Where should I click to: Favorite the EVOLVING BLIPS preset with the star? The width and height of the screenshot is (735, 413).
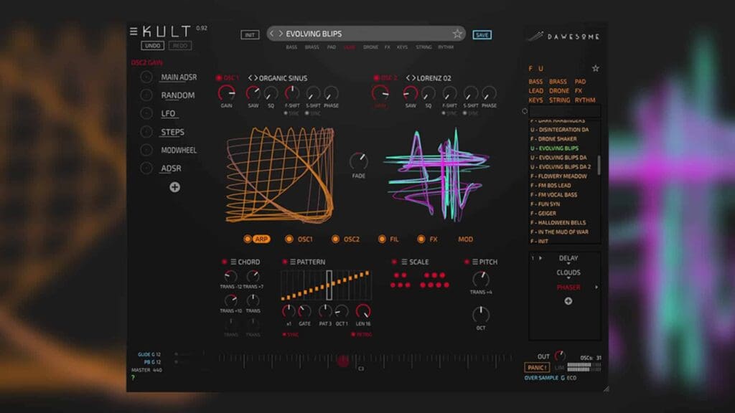click(457, 33)
